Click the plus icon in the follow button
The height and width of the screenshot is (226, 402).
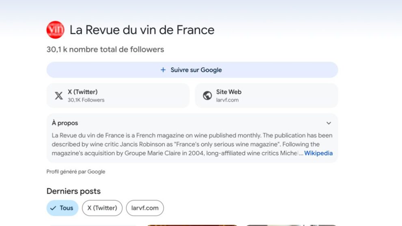click(163, 70)
